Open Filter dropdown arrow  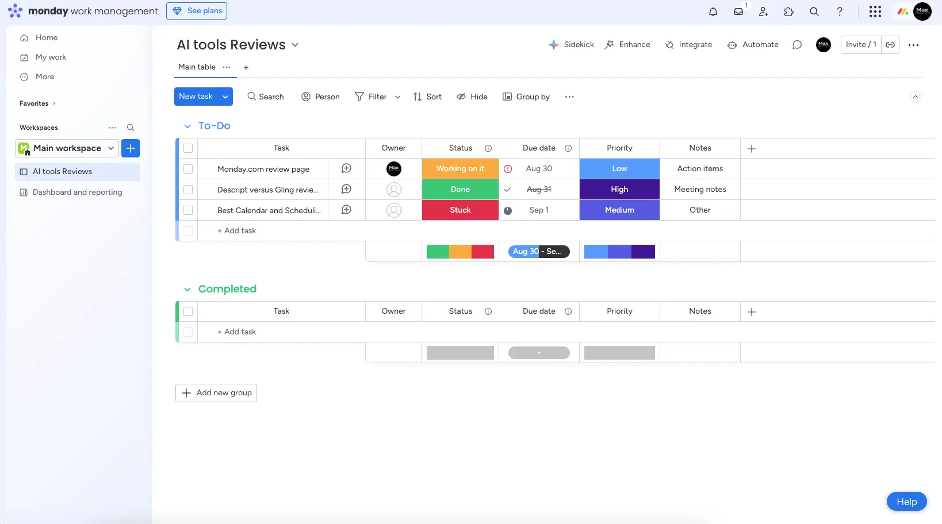coord(397,97)
